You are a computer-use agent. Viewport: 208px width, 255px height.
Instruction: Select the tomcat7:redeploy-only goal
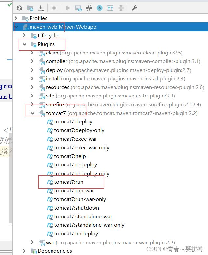[82, 173]
